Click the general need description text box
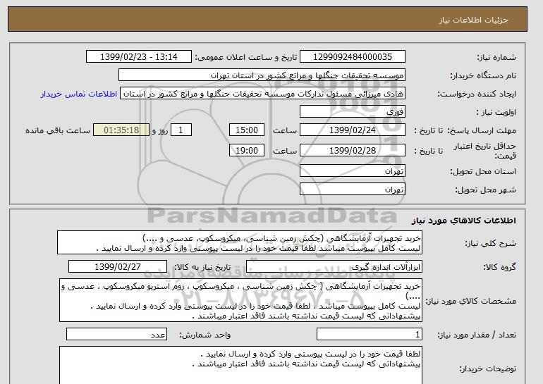Image resolution: width=543 pixels, height=384 pixels. (x=240, y=243)
